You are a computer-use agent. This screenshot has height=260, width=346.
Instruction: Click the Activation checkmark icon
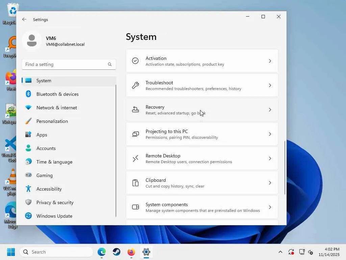click(135, 61)
